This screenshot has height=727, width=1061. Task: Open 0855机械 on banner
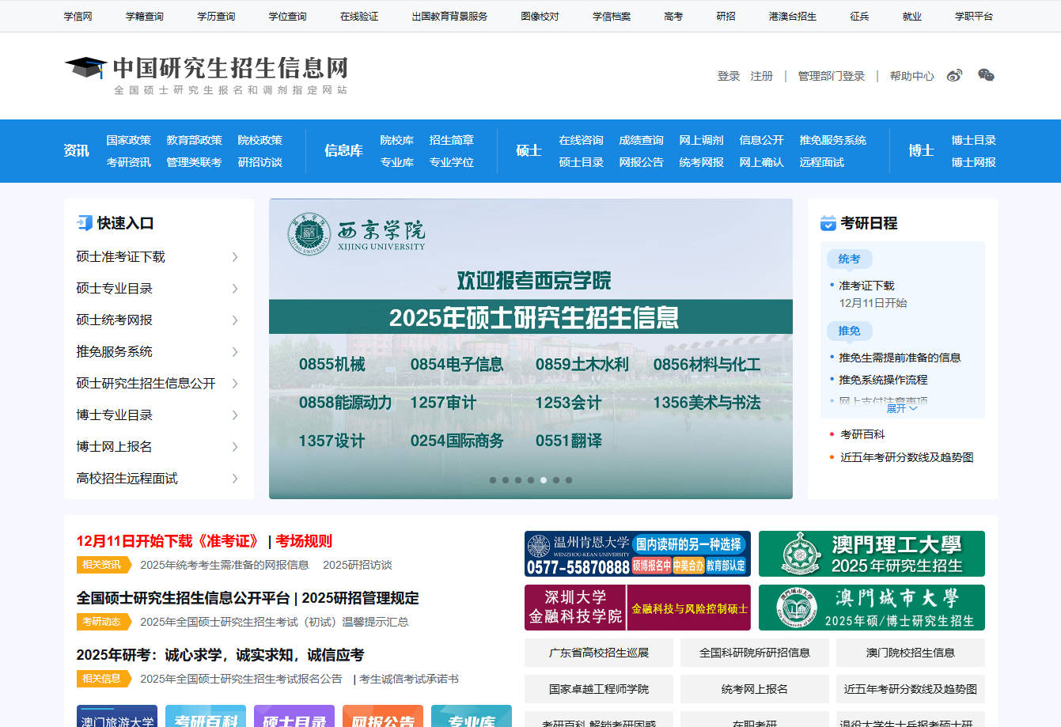click(332, 365)
